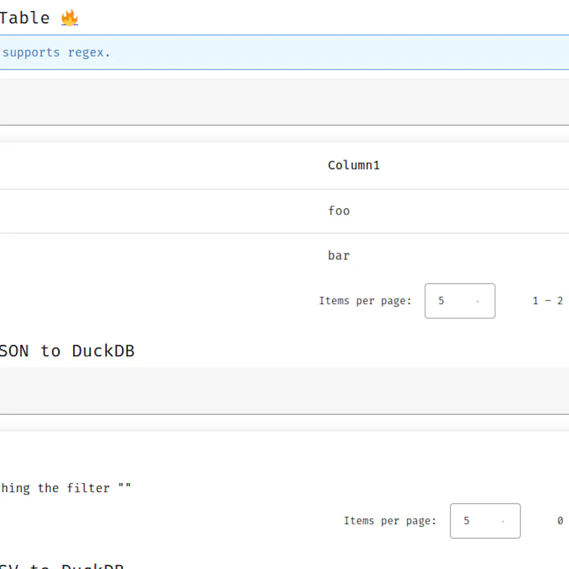The height and width of the screenshot is (569, 569).
Task: Open the Items per page dropdown beside '0'
Action: [485, 521]
